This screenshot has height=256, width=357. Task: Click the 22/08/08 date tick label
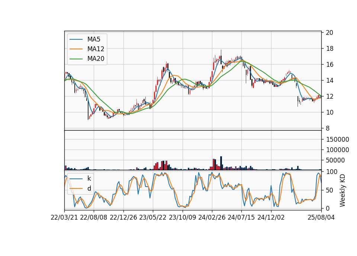[94, 217]
